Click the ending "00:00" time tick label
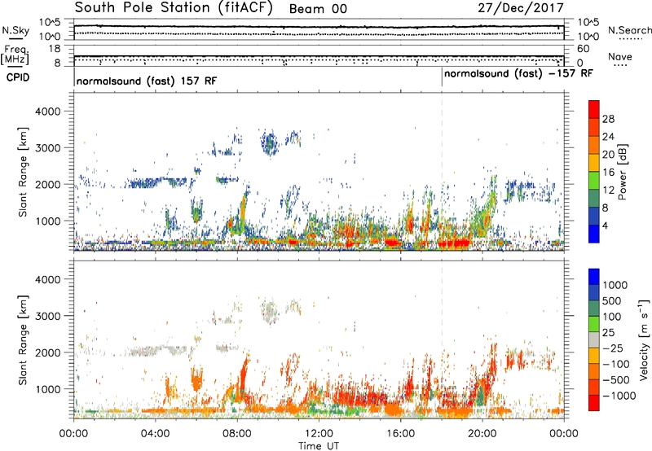 click(564, 434)
